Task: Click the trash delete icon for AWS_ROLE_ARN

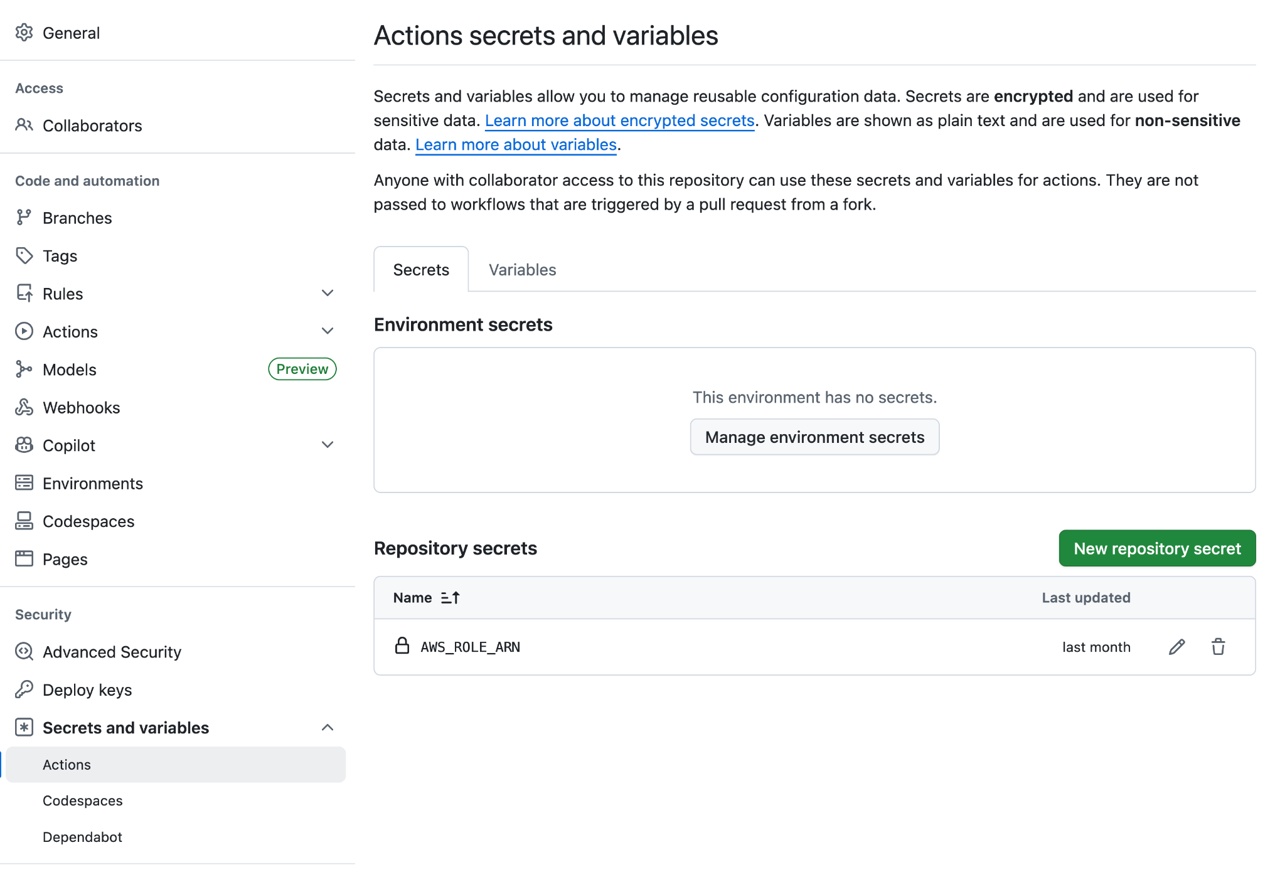Action: point(1218,647)
